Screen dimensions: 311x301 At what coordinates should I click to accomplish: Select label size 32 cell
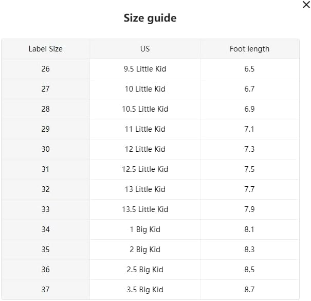tap(45, 189)
